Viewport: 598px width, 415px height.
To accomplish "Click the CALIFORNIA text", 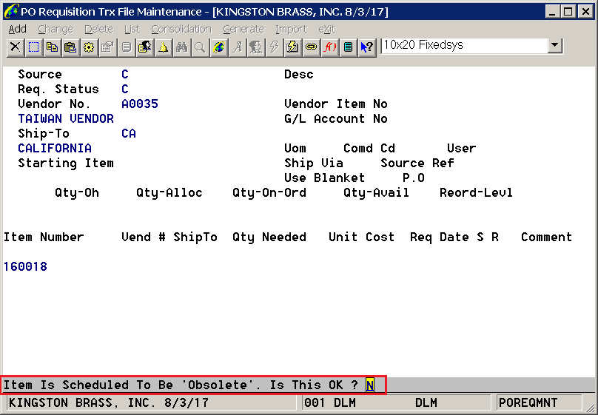I will (x=55, y=148).
